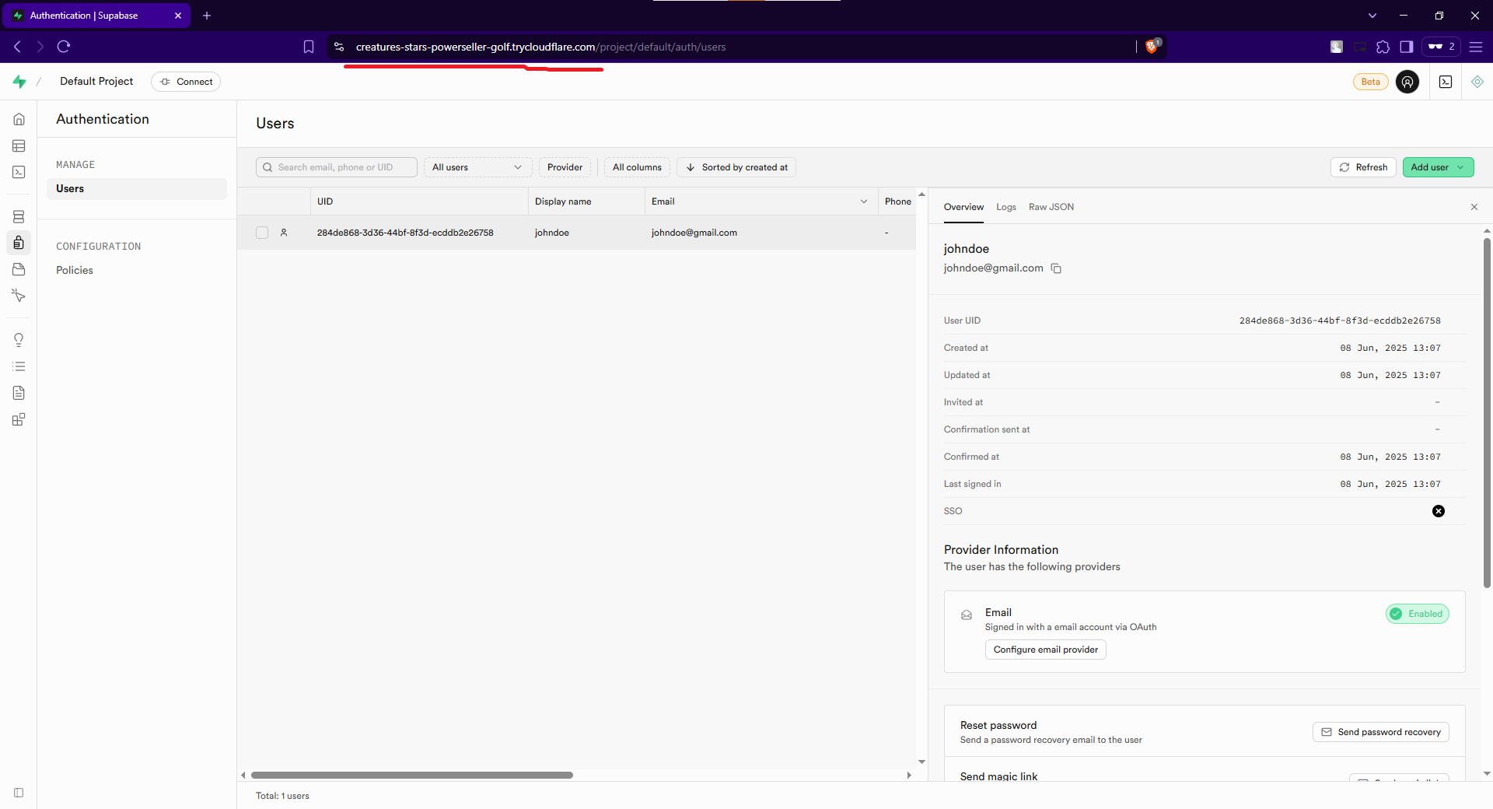Select Users in the Manage menu

click(137, 189)
